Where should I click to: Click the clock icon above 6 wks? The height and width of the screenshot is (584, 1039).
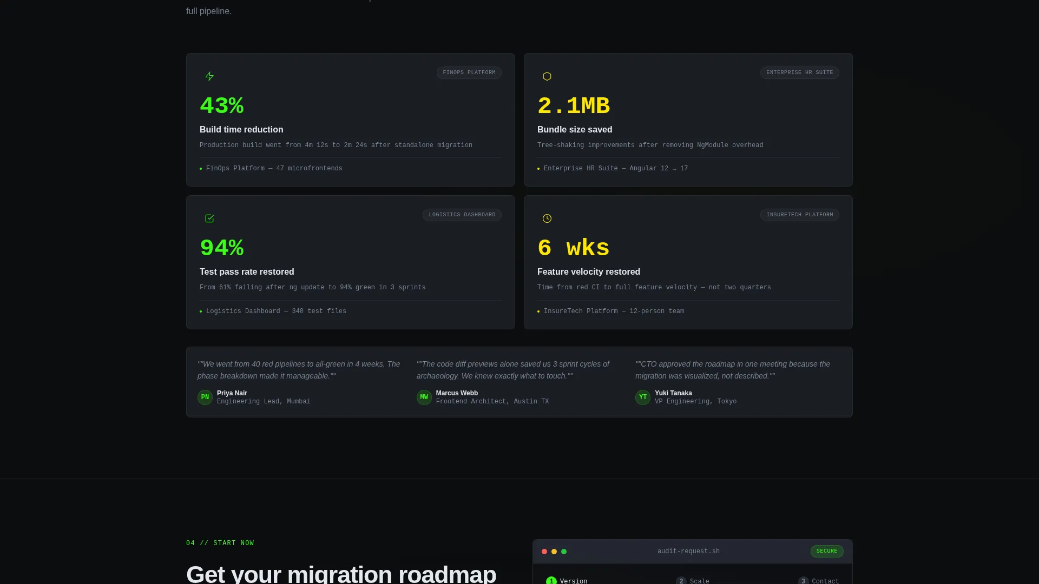pyautogui.click(x=547, y=218)
